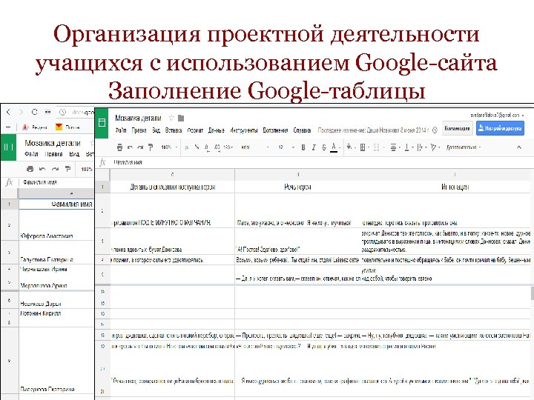The width and height of the screenshot is (534, 400).
Task: Open the number format 123 dropdown
Action: pos(228,147)
